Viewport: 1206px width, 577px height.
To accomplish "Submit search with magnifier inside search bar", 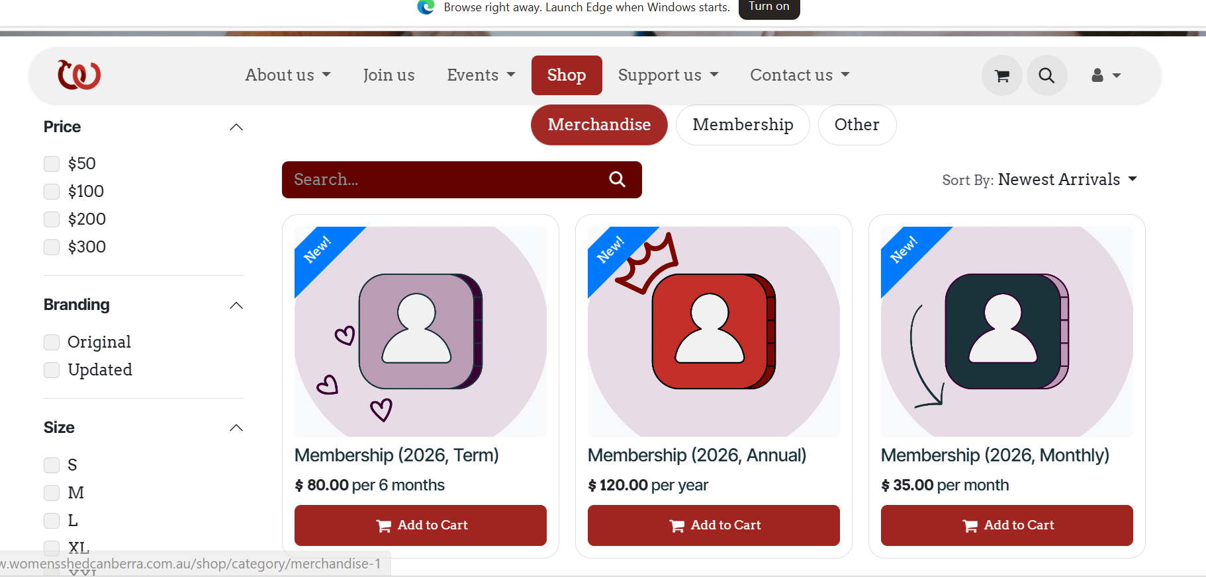I will coord(617,179).
